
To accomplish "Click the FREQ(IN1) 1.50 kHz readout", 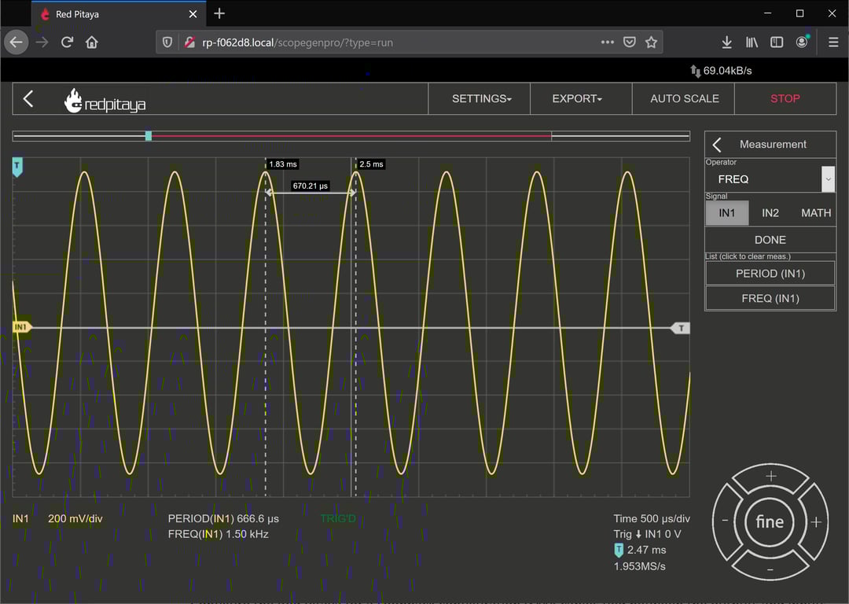I will pyautogui.click(x=219, y=534).
